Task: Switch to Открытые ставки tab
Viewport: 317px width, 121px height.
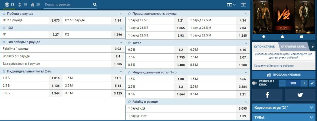Action: pos(293,47)
